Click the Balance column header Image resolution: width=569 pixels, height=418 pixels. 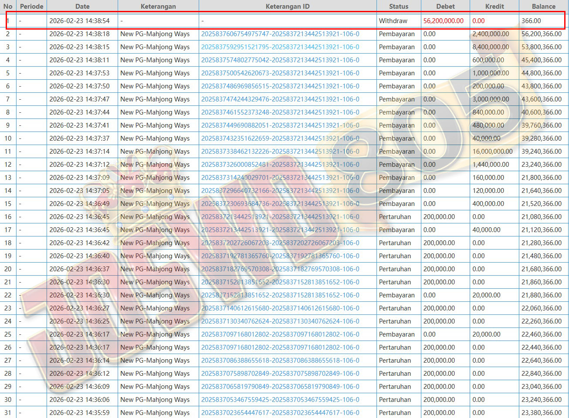543,7
